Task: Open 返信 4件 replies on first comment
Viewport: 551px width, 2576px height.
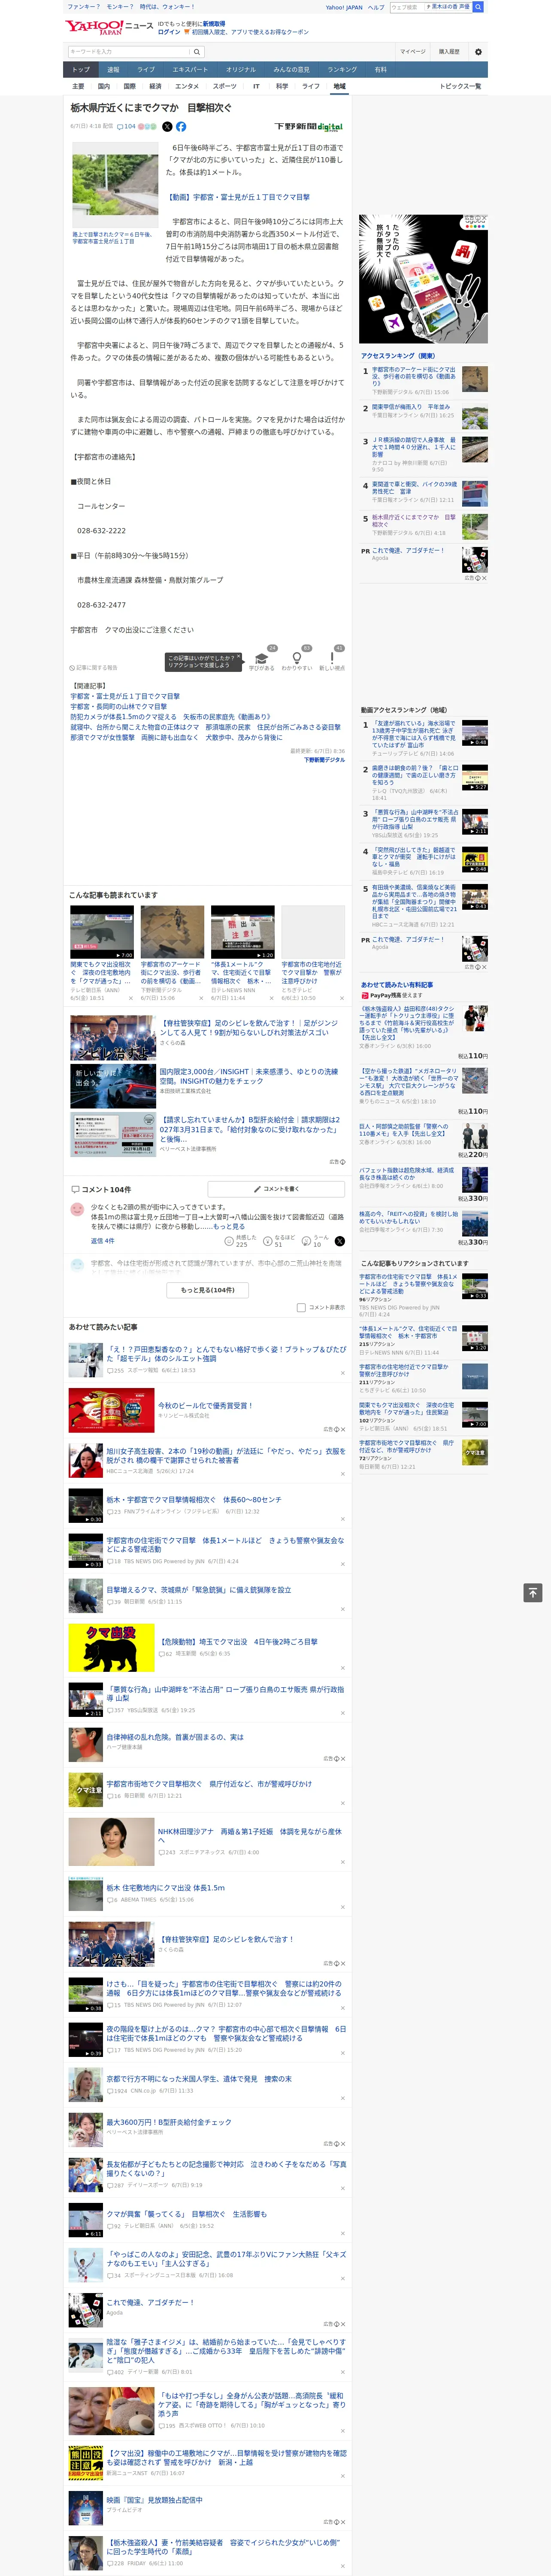Action: coord(103,1241)
